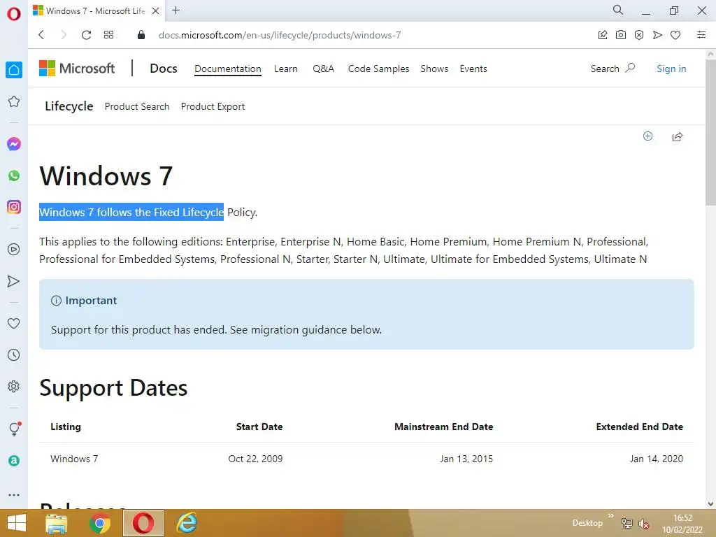The image size is (716, 537).
Task: Click the share page icon
Action: coord(677,136)
